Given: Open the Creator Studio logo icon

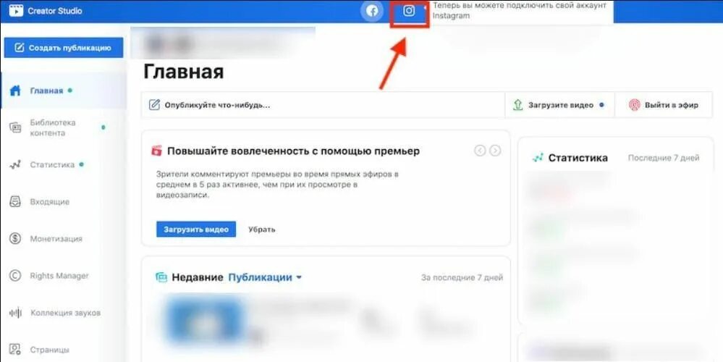Looking at the screenshot, I should tap(16, 11).
